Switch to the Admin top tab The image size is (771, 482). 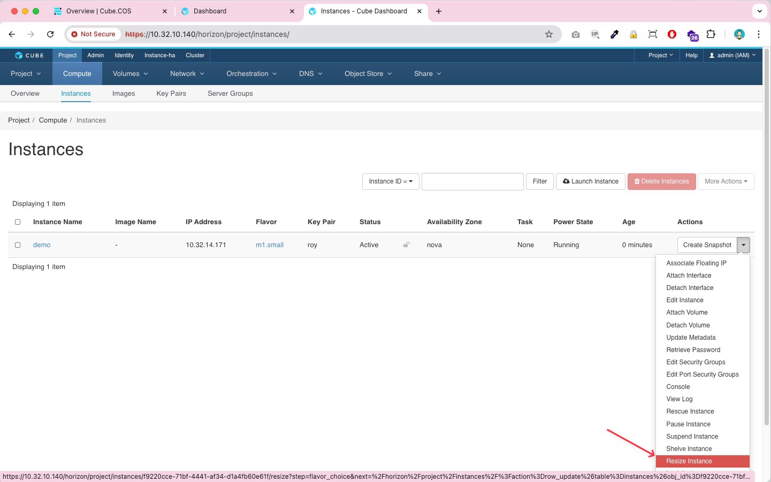(x=96, y=55)
